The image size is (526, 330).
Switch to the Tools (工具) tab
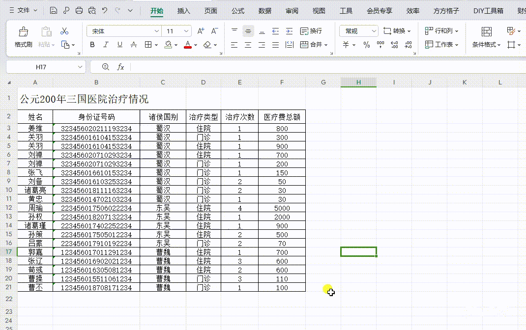pos(346,11)
